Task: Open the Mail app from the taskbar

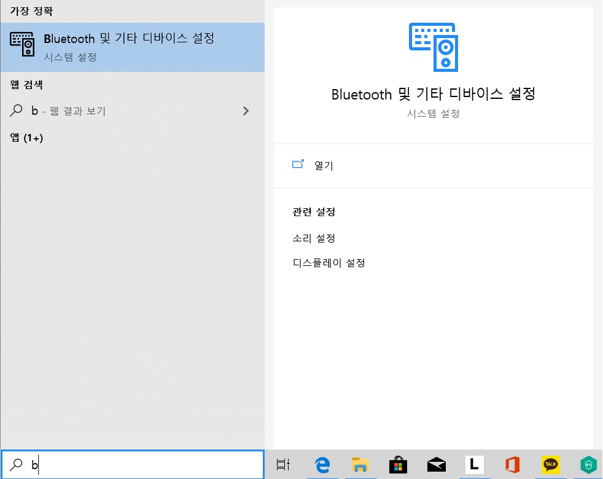Action: pos(437,465)
